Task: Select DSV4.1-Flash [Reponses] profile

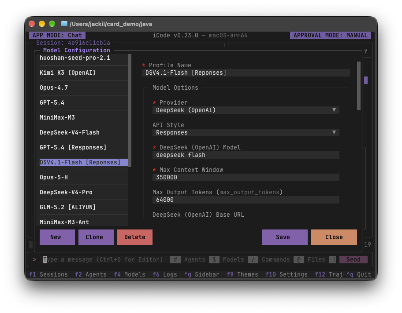Action: (x=84, y=162)
